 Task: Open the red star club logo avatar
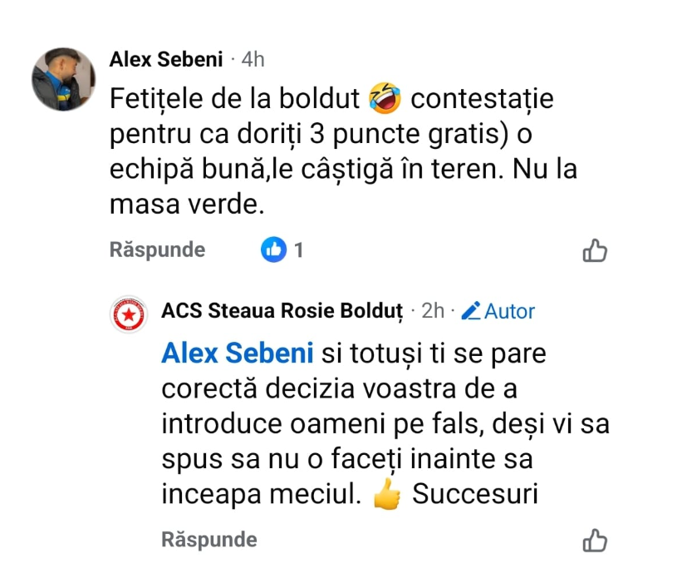click(128, 314)
